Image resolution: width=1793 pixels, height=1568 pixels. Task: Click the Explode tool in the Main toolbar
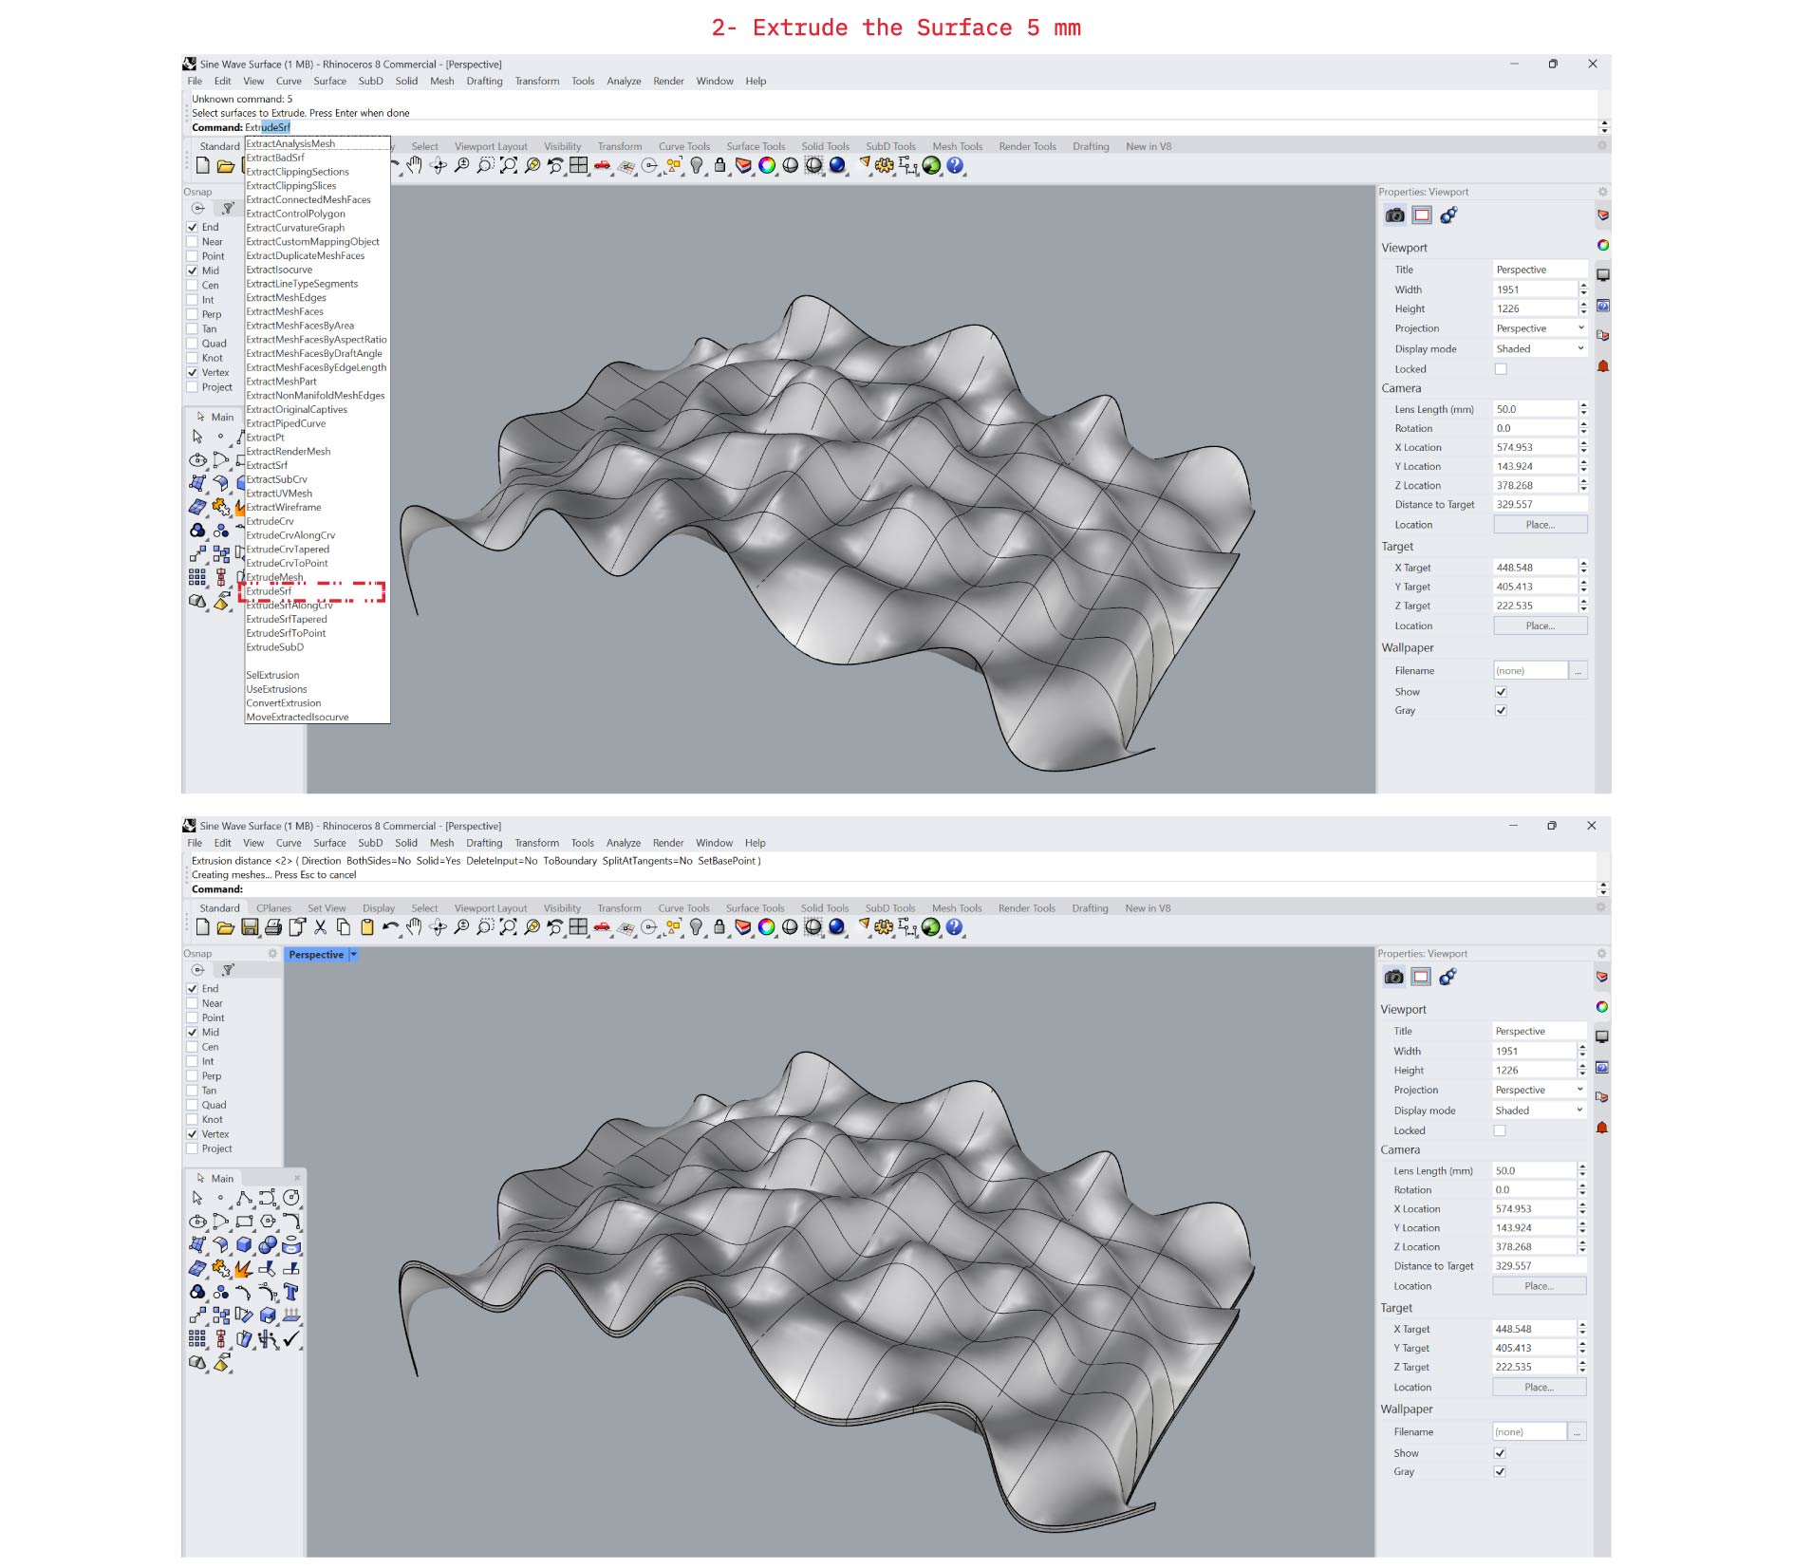coord(244,1269)
